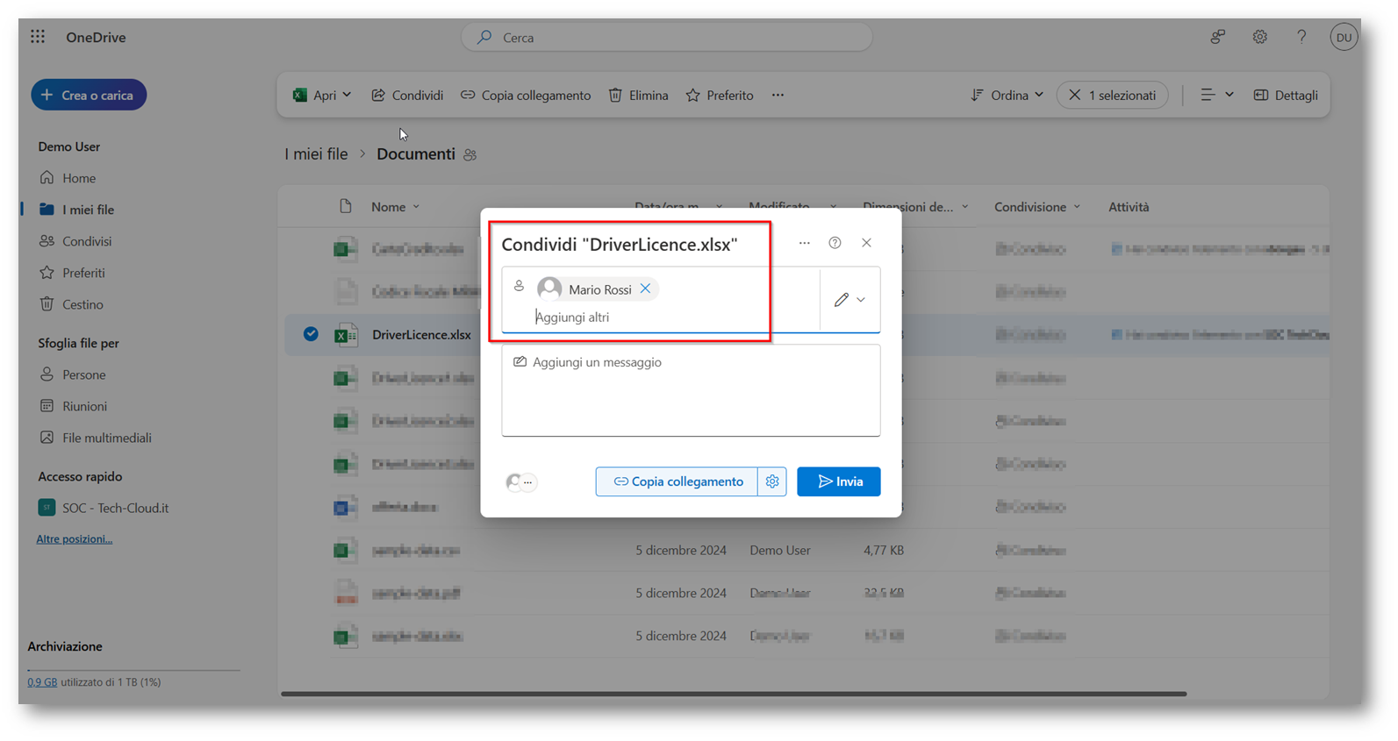Open more options ellipsis in share dialog

pos(804,243)
